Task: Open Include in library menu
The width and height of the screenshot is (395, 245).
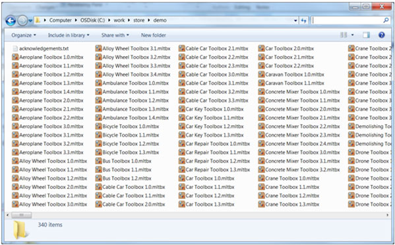Action: click(x=69, y=35)
